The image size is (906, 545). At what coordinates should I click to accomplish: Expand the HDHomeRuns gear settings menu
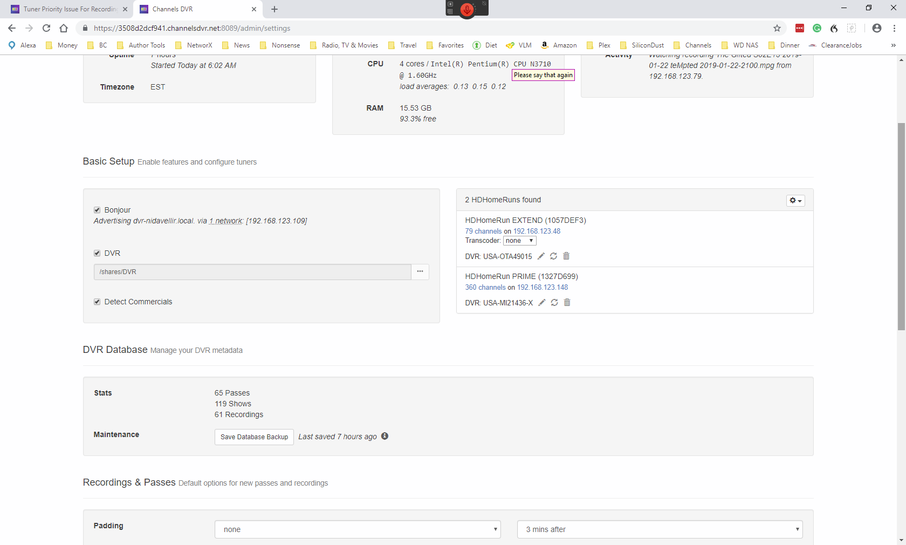coord(795,201)
